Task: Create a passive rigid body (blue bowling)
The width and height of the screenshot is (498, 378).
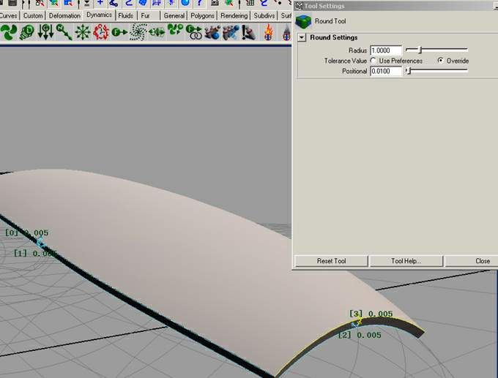Action: tap(231, 32)
